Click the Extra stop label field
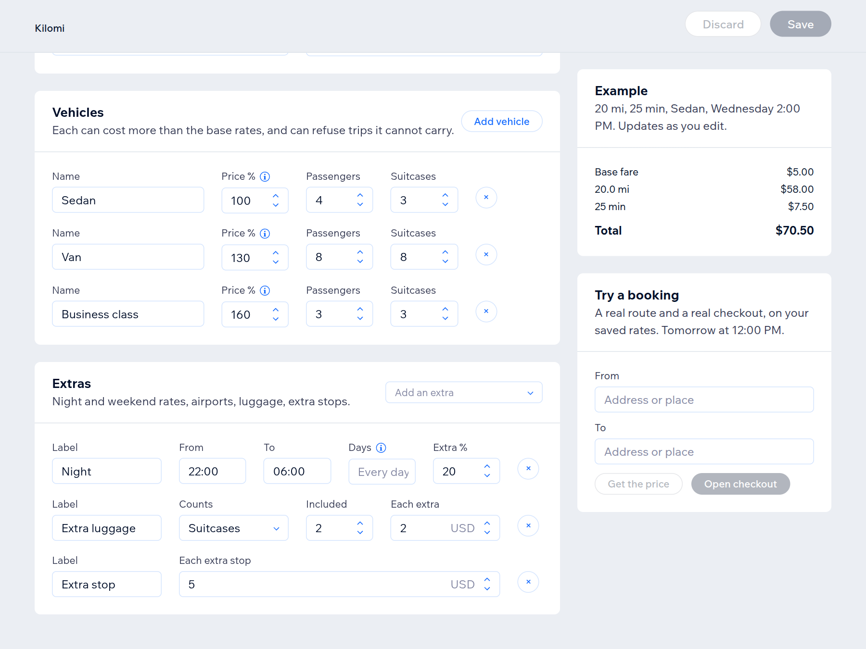 click(x=107, y=584)
